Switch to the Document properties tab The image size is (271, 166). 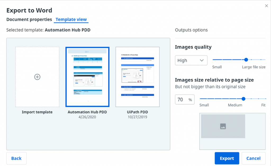[x=29, y=19]
